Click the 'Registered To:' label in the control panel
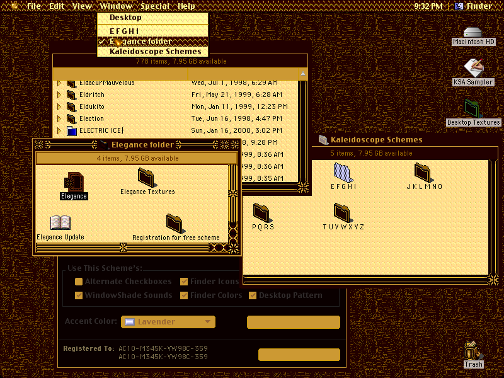The width and height of the screenshot is (504, 378). (x=89, y=349)
